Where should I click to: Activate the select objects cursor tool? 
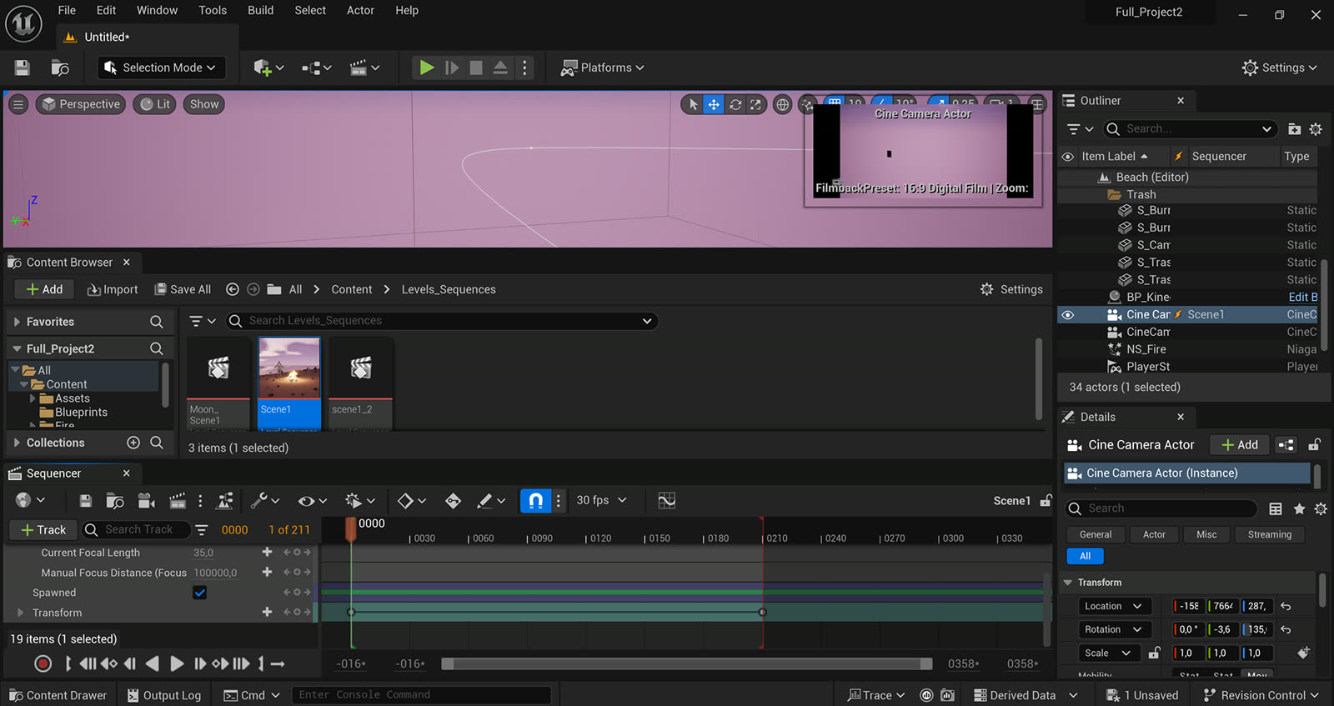coord(693,104)
